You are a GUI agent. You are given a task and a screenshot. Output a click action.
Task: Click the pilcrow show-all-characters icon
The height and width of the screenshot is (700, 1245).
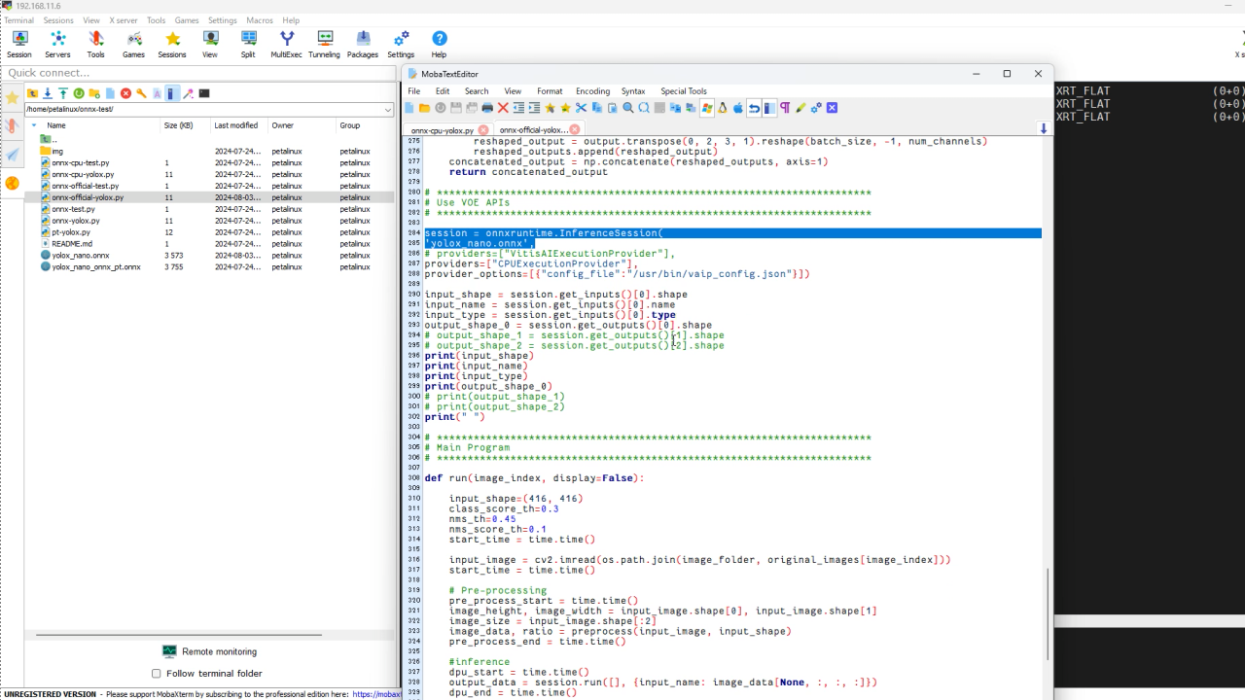785,108
